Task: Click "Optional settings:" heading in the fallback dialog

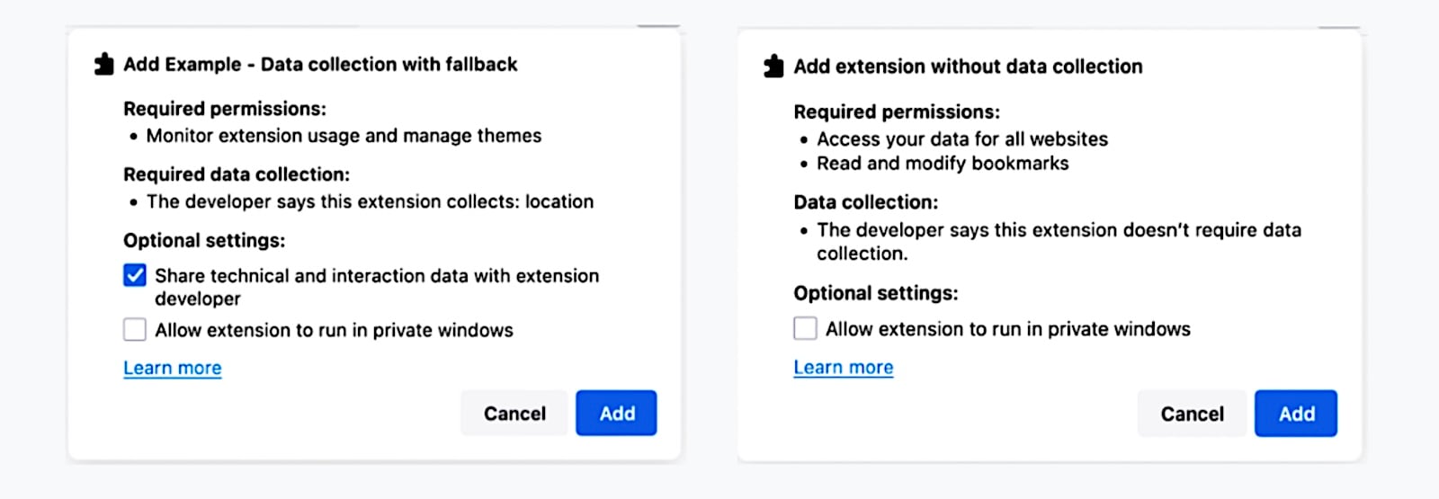Action: pos(204,240)
